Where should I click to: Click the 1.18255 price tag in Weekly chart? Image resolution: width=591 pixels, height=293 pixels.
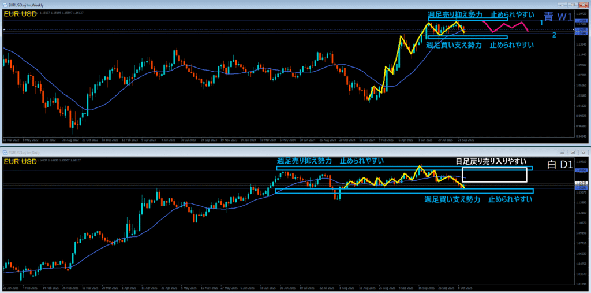pos(580,20)
